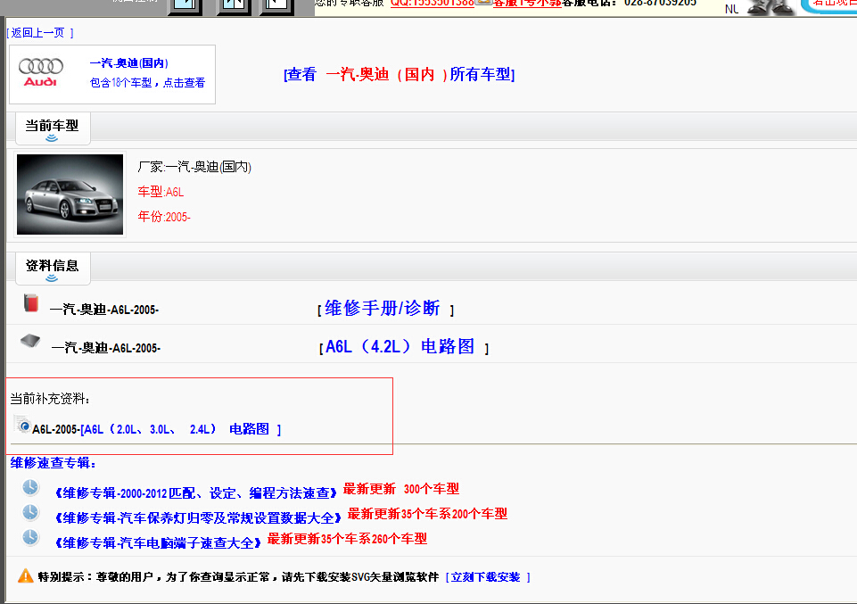
Task: Click the 立刻下载安装 SVG download link
Action: pyautogui.click(x=488, y=577)
